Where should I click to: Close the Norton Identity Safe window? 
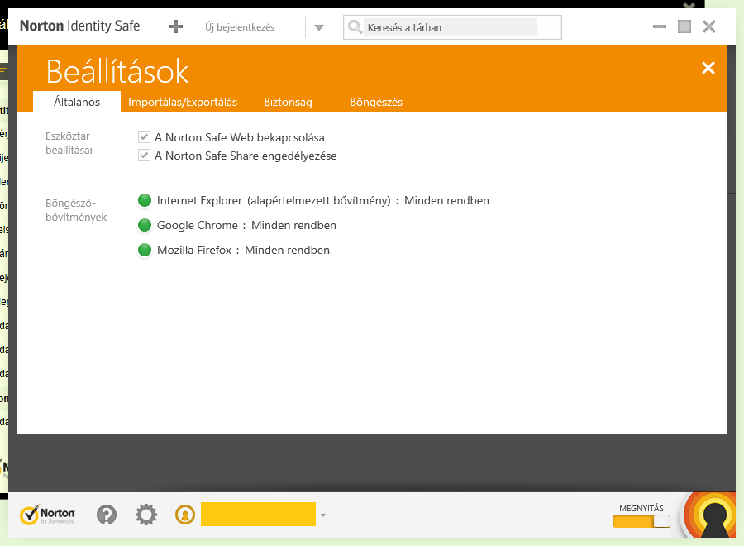coord(709,26)
